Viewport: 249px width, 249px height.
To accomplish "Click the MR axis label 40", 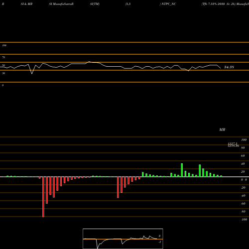I will 243,164.
